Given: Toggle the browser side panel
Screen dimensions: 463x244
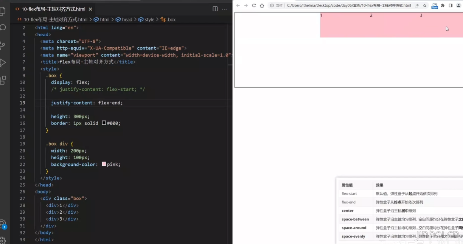Looking at the screenshot, I should coord(451,6).
